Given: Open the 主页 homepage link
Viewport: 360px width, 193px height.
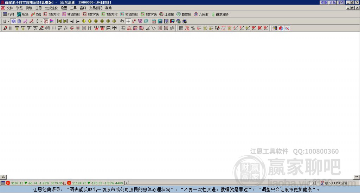Looking at the screenshot, I should pyautogui.click(x=341, y=2).
